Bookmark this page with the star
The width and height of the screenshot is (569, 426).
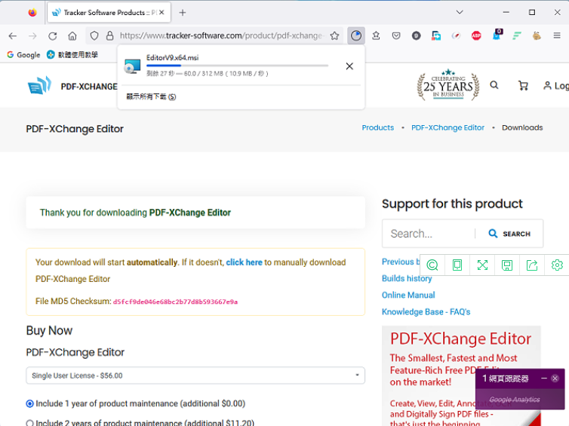tap(334, 35)
